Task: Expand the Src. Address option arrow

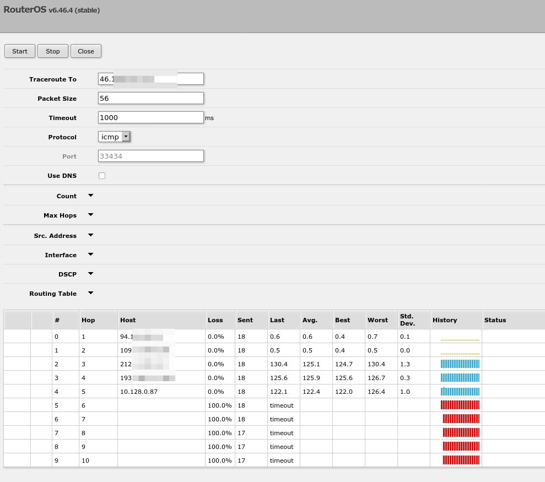Action: tap(91, 235)
